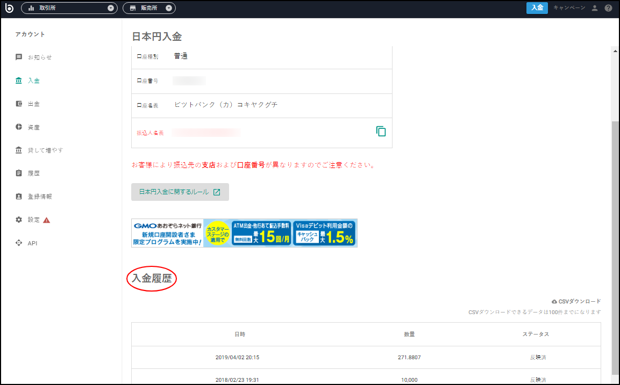Click the 貸して増やす bank icon

tap(19, 150)
